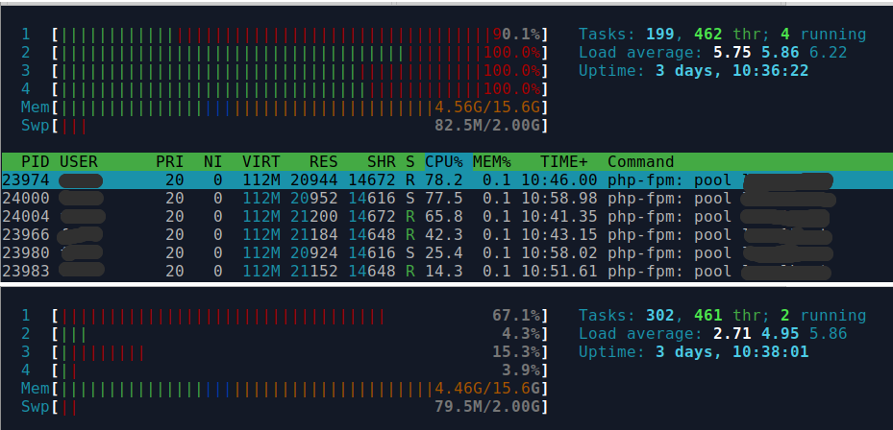Click the TIME+ column header

[563, 161]
